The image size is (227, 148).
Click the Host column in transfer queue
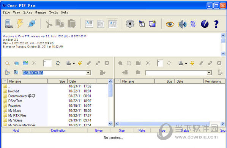point(16,131)
